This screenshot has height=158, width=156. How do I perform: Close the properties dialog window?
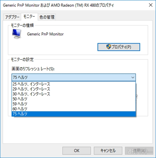151,5
